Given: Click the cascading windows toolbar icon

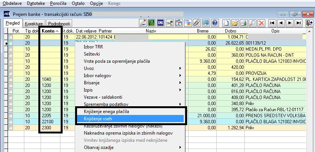Looking at the screenshot, I should click(x=187, y=23).
